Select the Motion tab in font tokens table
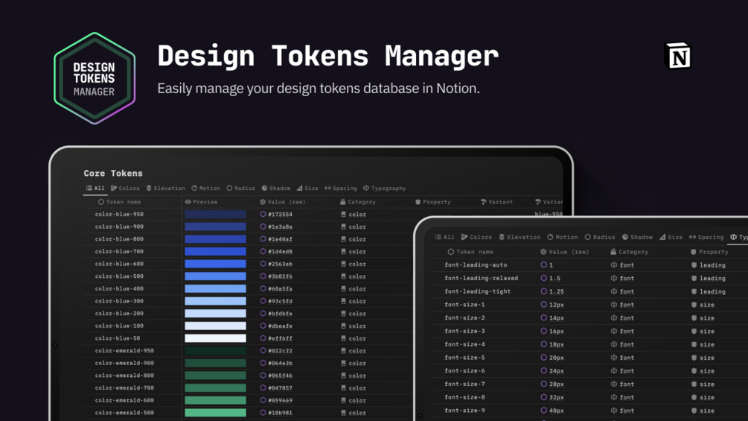748x421 pixels. [x=563, y=237]
